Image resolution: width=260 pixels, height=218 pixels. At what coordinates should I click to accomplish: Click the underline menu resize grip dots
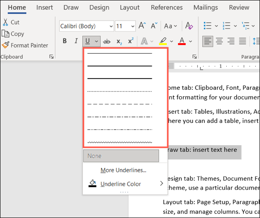click(x=124, y=192)
